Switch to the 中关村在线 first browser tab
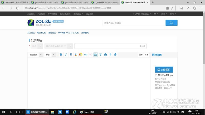205x115 pixels. click(x=15, y=2)
